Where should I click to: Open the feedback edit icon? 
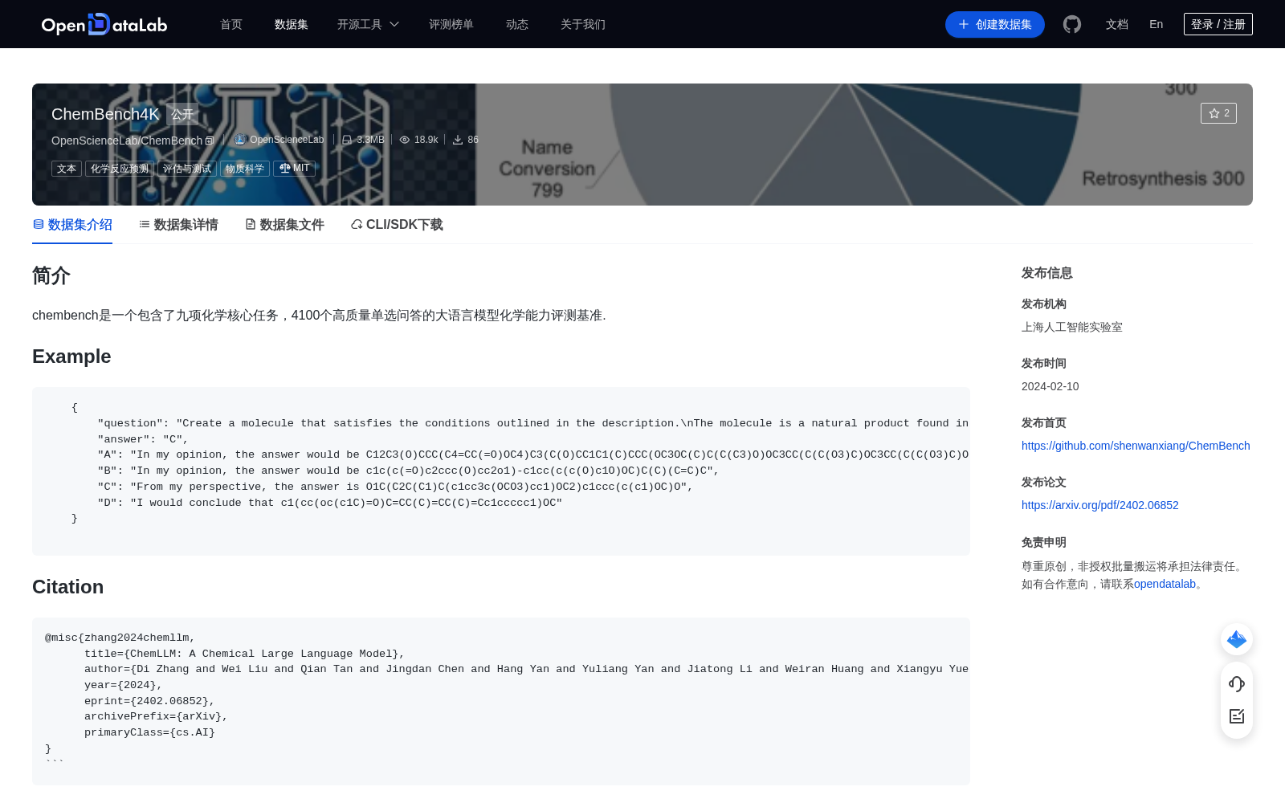[1237, 716]
